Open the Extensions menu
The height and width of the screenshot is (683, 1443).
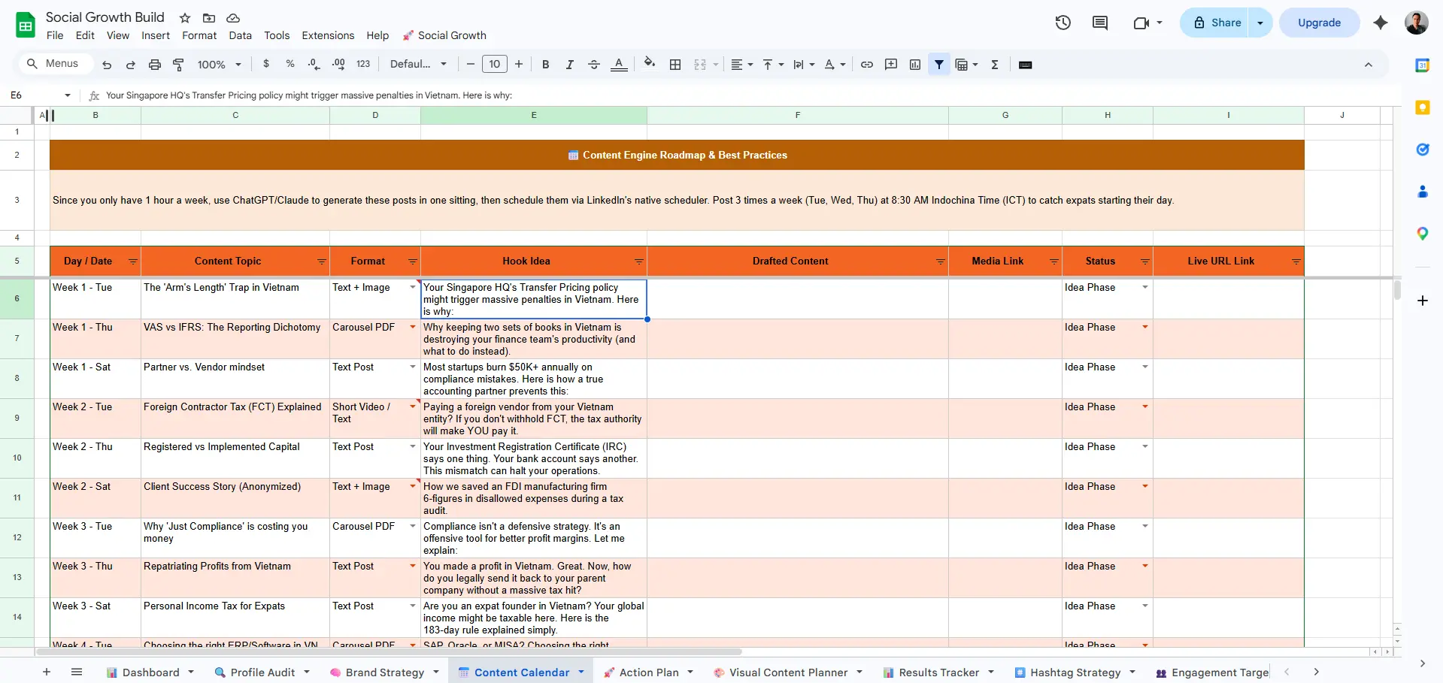tap(328, 35)
